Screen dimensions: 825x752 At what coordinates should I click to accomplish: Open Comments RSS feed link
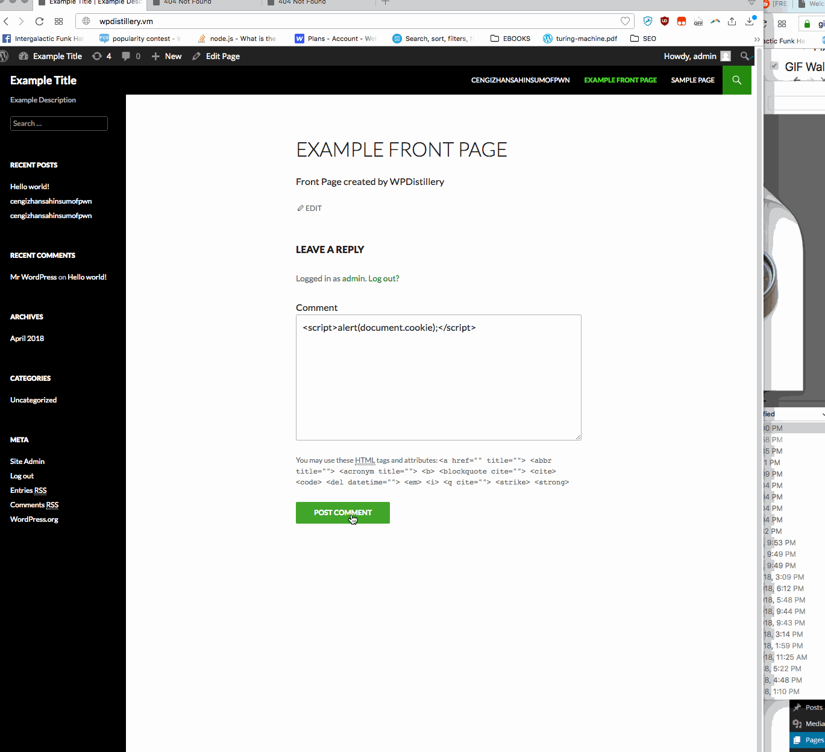coord(34,505)
